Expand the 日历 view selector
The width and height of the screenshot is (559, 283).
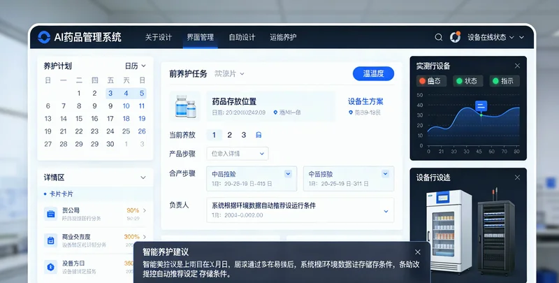[x=136, y=66]
